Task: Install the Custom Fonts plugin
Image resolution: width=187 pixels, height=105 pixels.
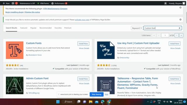Action: pos(83,43)
